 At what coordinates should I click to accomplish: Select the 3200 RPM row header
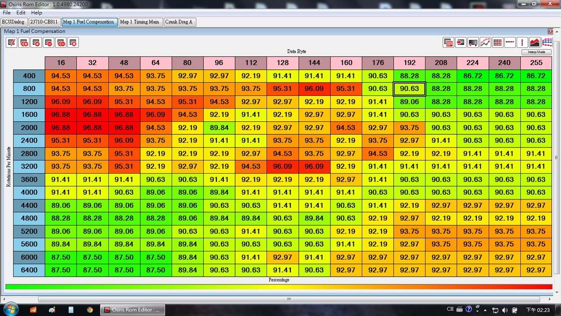(29, 166)
